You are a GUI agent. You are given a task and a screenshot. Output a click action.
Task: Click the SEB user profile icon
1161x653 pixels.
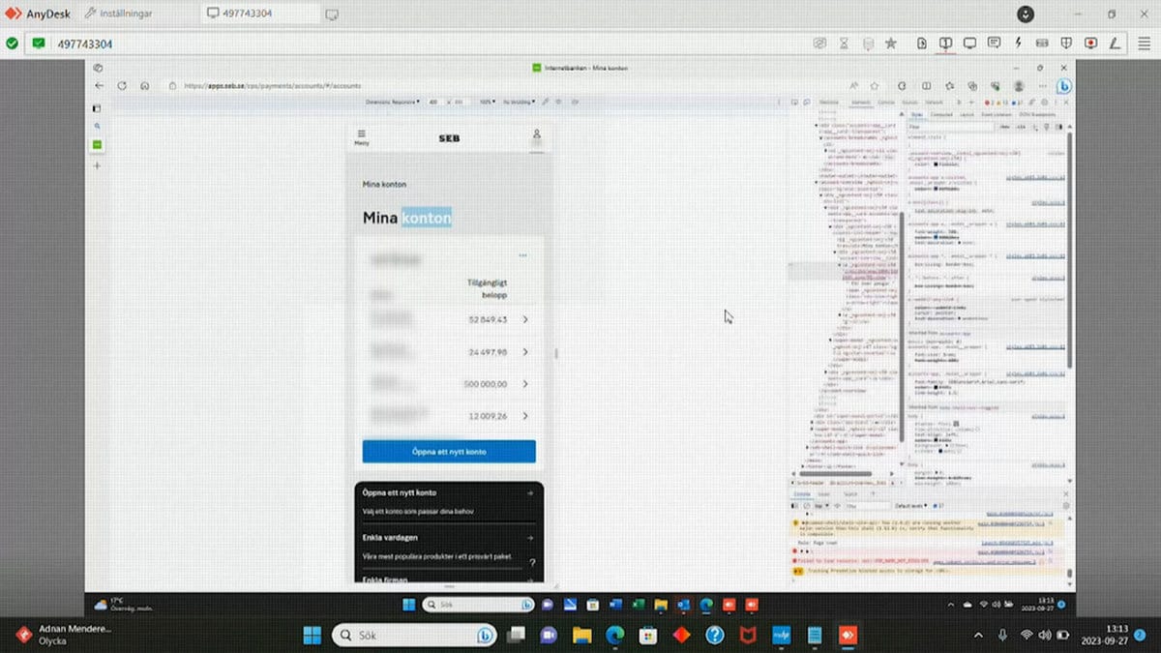pos(537,135)
